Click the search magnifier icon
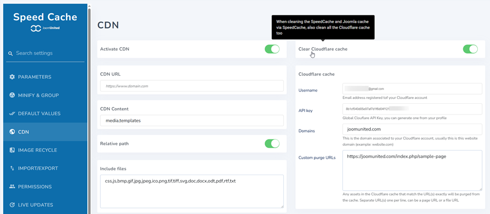Viewport: 490px width, 214px height. click(x=11, y=54)
